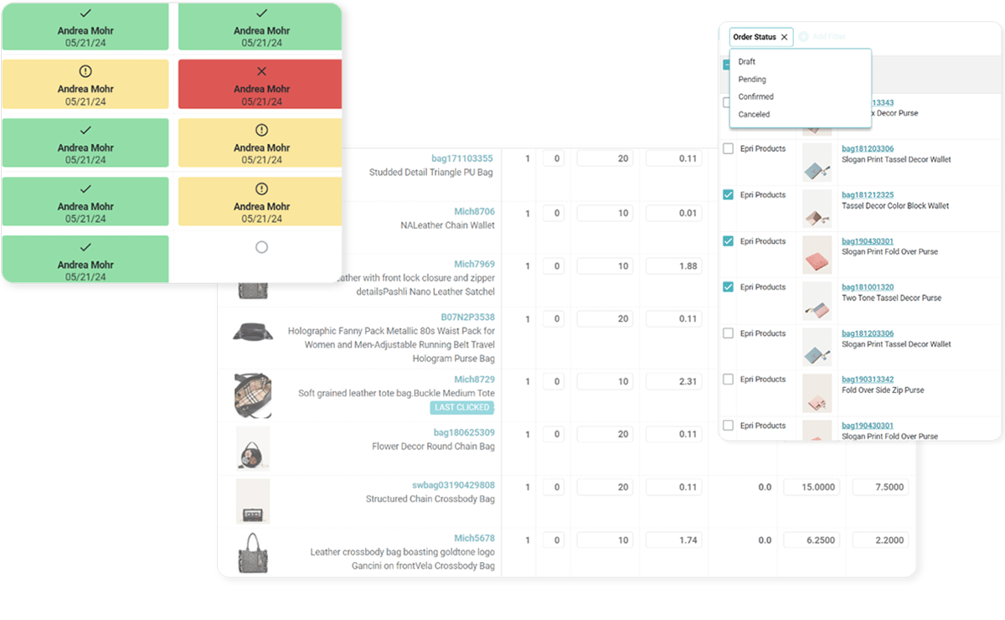Select Confirmed in the Order Status menu
Image resolution: width=1005 pixels, height=620 pixels.
click(x=755, y=97)
